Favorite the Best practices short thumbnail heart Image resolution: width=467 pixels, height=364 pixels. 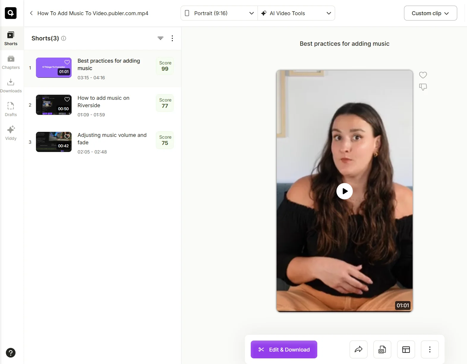(67, 62)
